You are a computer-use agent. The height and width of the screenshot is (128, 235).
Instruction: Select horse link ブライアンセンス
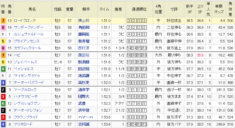27,41
